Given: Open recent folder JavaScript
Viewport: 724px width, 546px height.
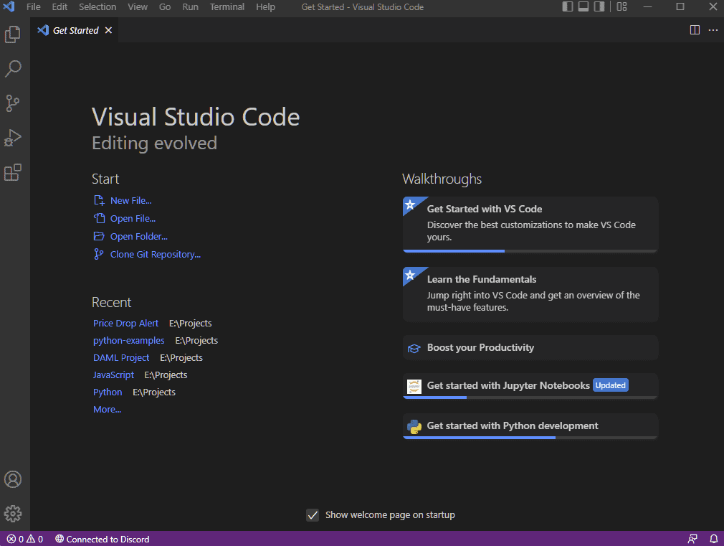Looking at the screenshot, I should [x=113, y=375].
